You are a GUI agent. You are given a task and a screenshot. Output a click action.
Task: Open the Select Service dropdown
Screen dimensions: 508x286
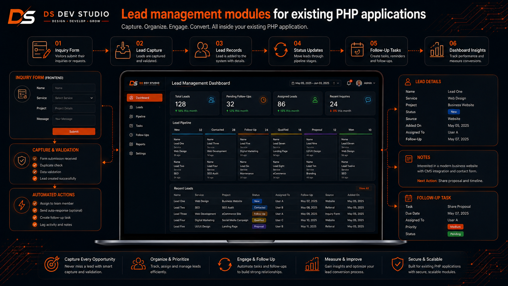[74, 98]
